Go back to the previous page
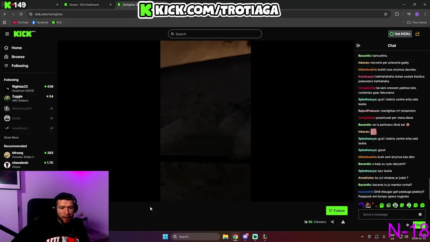 click(5, 14)
